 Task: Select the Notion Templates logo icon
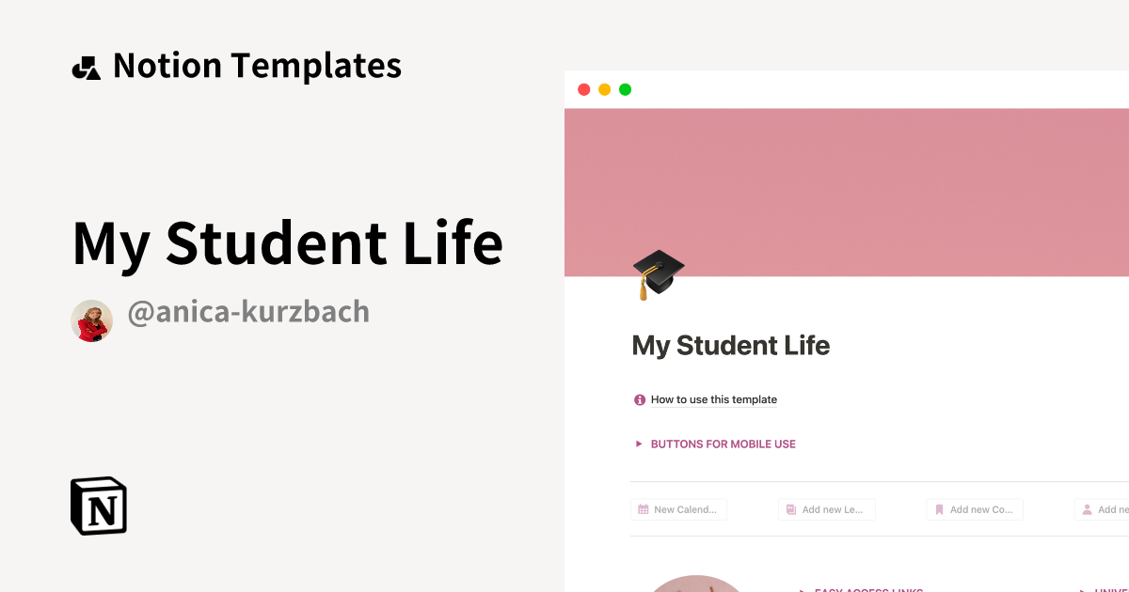[x=86, y=65]
